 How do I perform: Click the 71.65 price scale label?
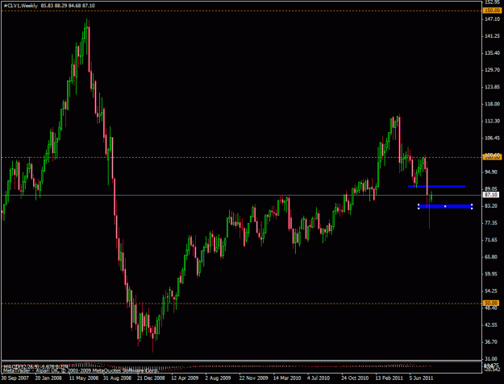point(491,240)
